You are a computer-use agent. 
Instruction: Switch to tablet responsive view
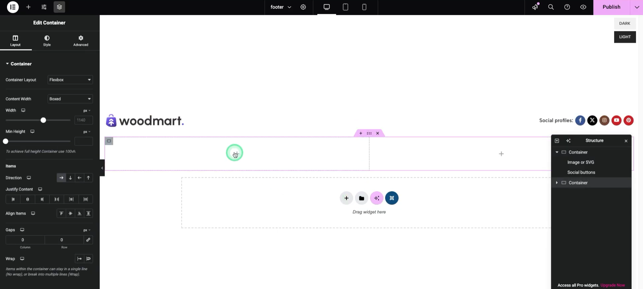(345, 7)
